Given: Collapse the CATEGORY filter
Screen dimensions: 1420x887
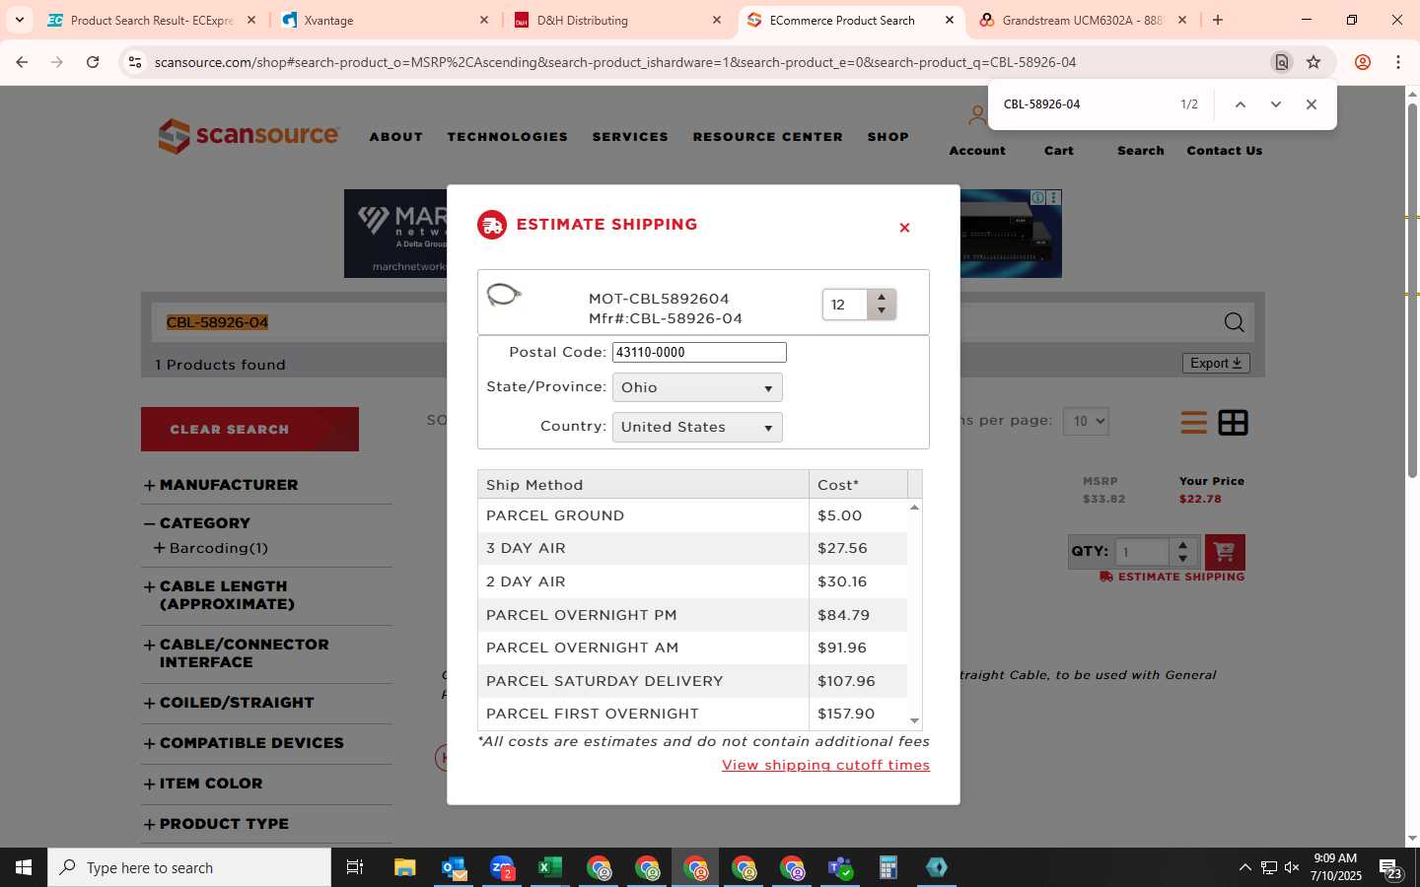Looking at the screenshot, I should click(197, 523).
